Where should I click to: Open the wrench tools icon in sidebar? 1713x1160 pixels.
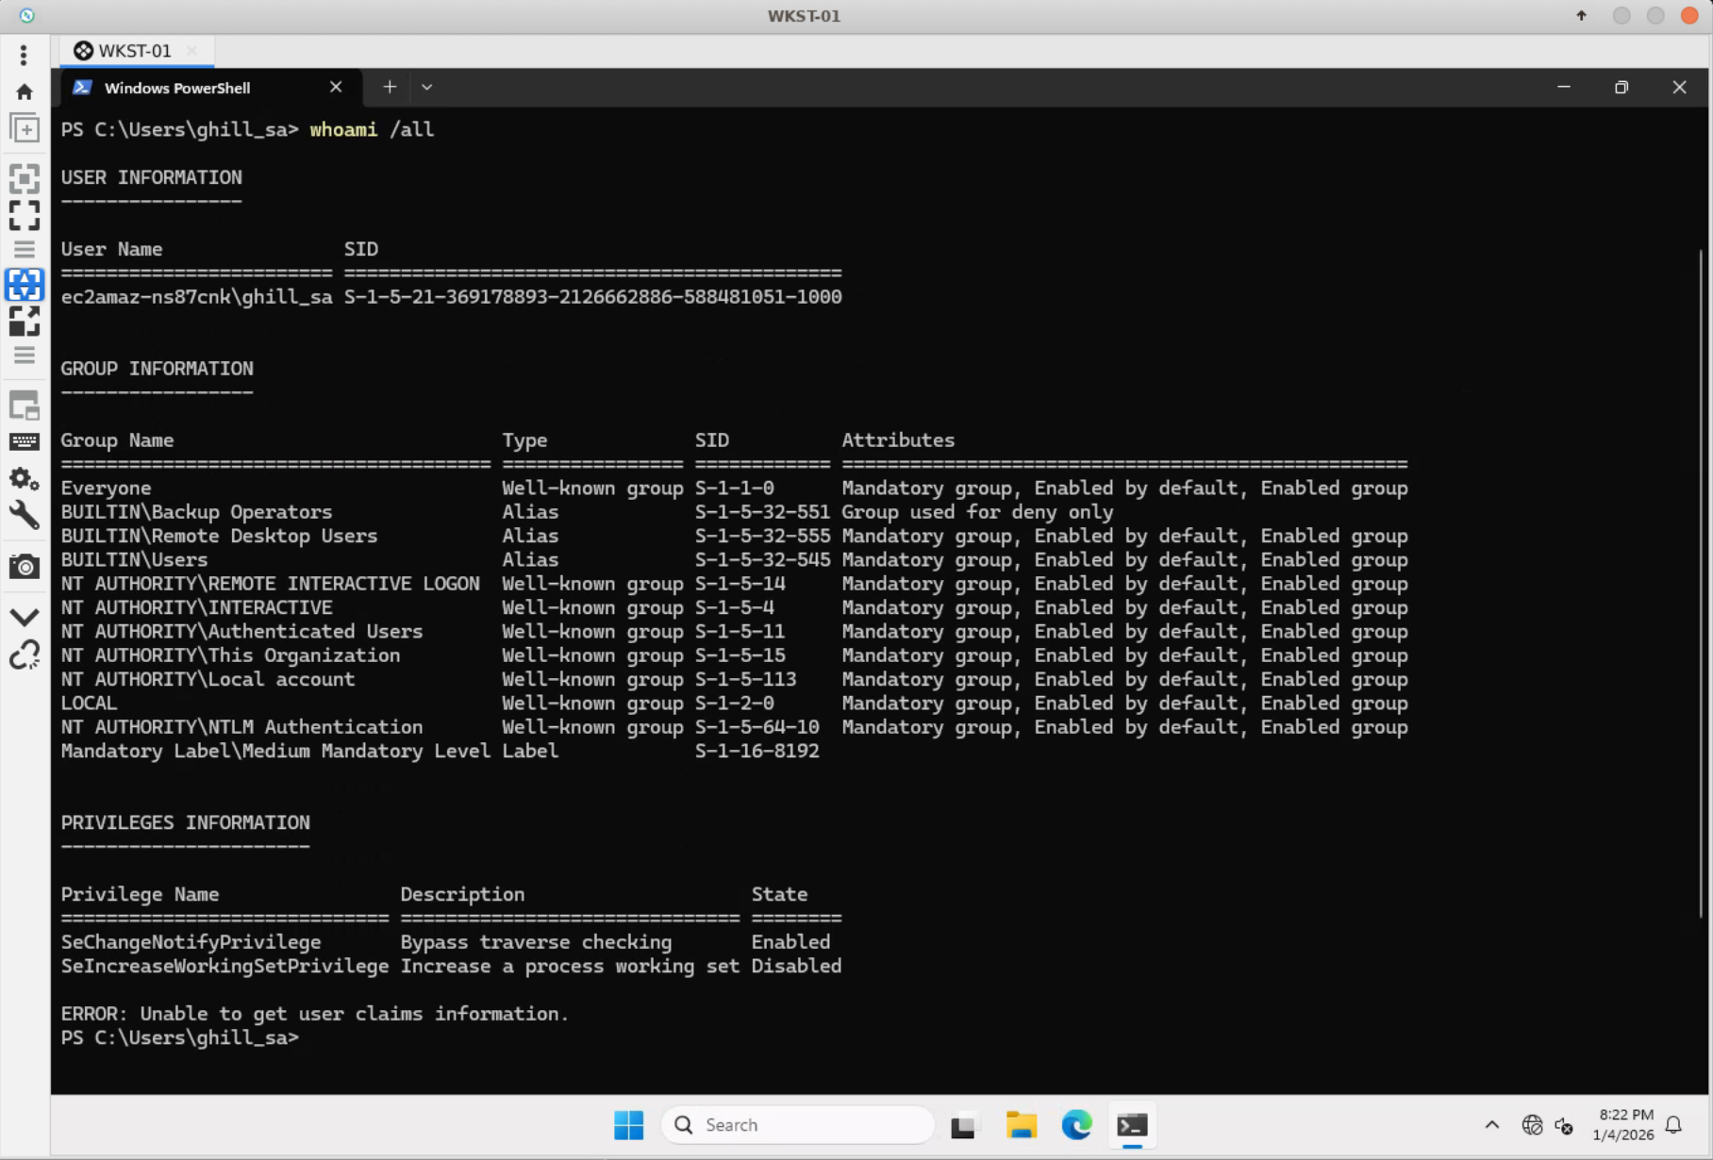(x=25, y=515)
